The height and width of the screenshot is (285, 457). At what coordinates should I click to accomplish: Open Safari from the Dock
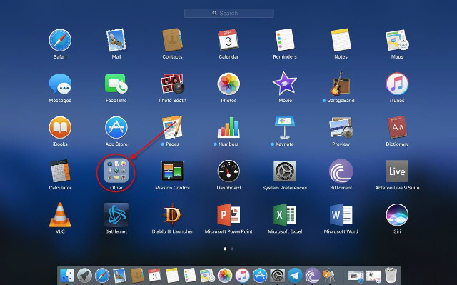102,276
